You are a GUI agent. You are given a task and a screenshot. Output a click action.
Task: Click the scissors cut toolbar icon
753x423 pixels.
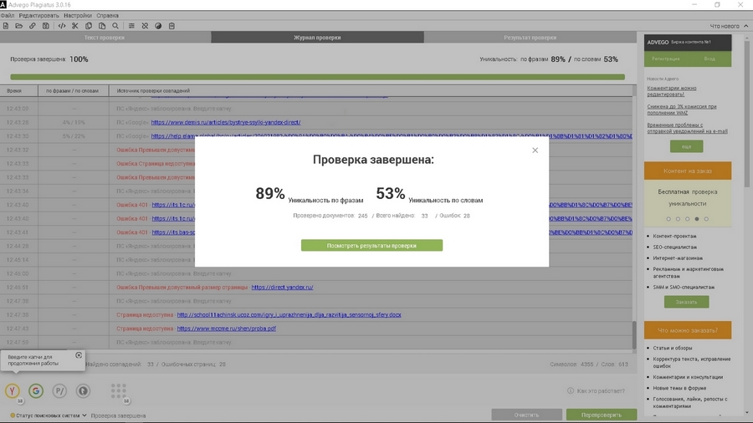75,26
